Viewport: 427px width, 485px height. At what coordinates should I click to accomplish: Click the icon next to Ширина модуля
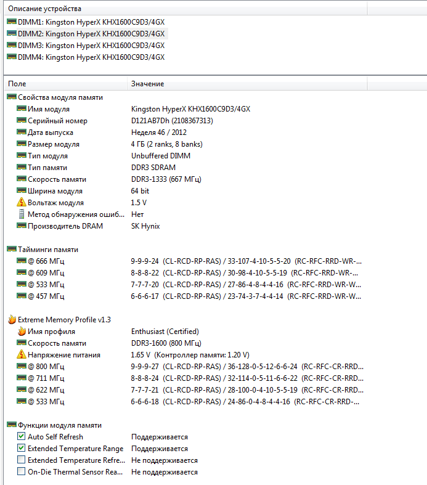[x=22, y=191]
